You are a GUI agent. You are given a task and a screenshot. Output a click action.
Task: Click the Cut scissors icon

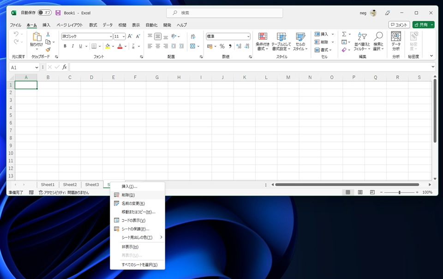(48, 35)
